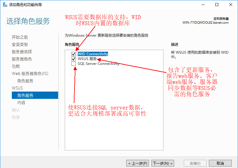Select the WSUS 服务 label
This screenshot has height=168, width=238.
coord(87,59)
